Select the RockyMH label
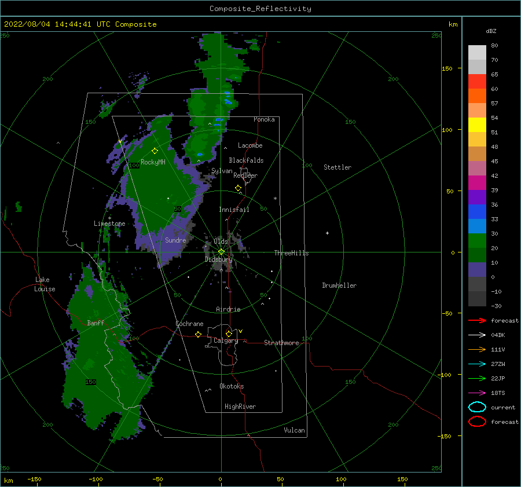The width and height of the screenshot is (521, 487). coord(153,162)
